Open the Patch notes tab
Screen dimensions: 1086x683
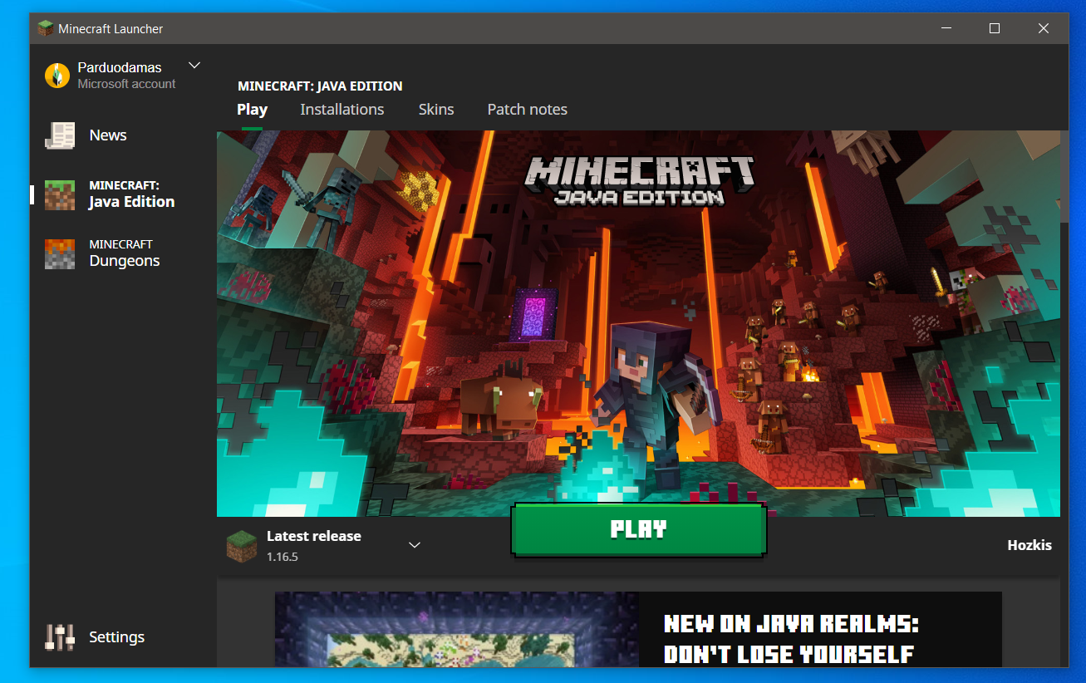[527, 110]
